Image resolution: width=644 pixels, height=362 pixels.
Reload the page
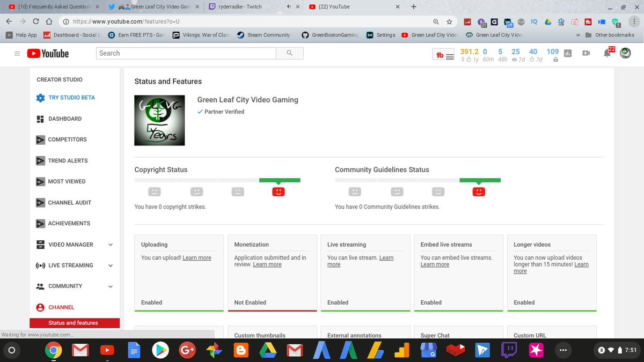pyautogui.click(x=35, y=21)
